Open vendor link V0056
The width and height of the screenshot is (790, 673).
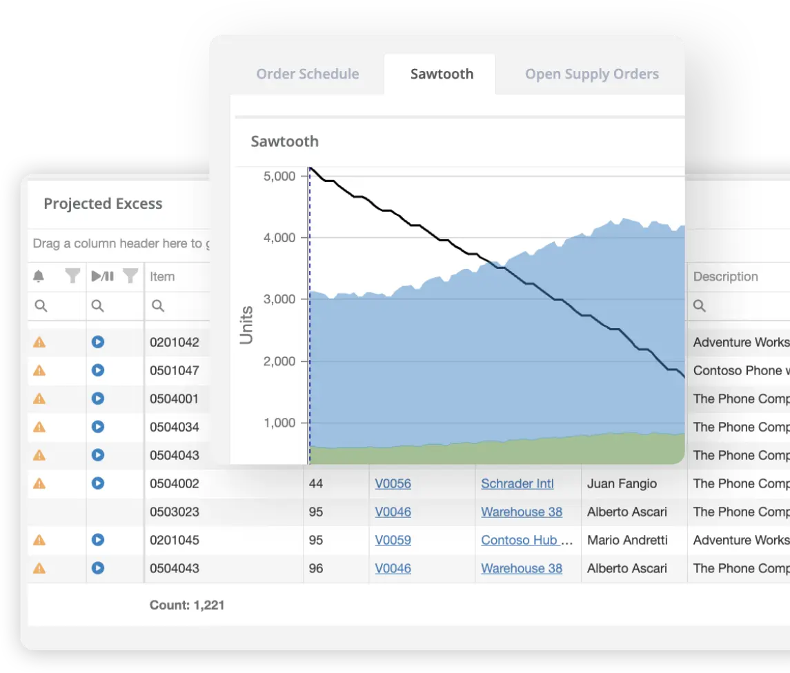[393, 483]
